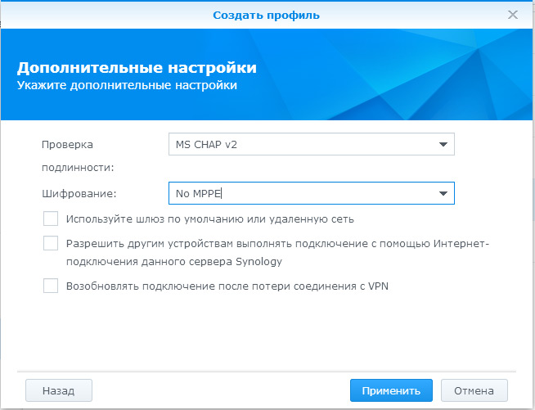The image size is (535, 410).
Task: Enable use default gateway on remote network
Action: tap(51, 219)
